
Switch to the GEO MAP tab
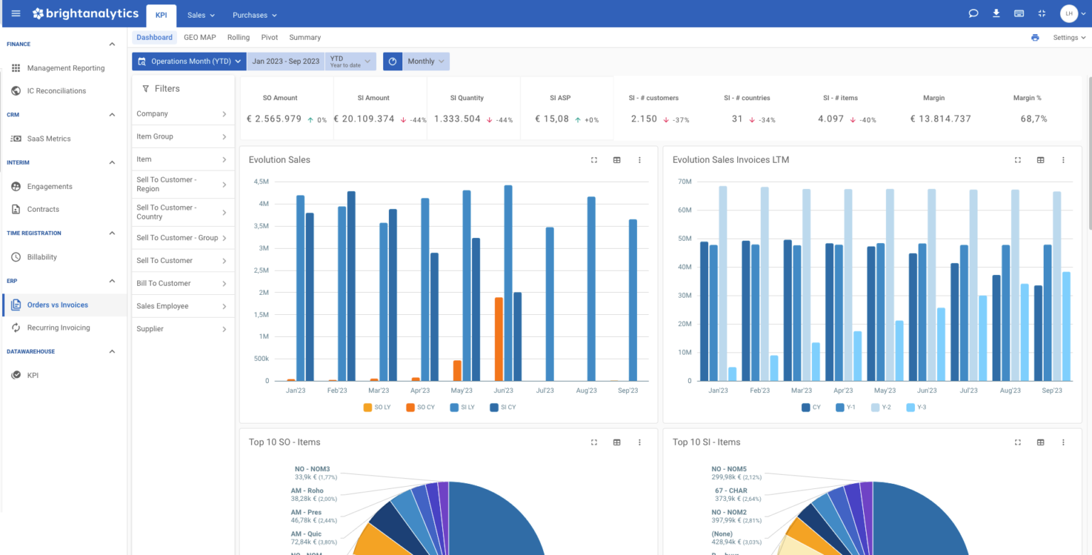coord(199,37)
